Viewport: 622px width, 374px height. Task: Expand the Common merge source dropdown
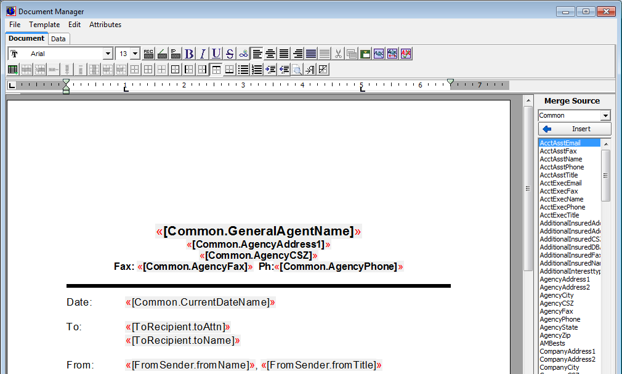(605, 116)
